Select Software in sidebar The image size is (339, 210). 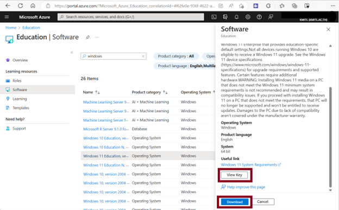37,90
